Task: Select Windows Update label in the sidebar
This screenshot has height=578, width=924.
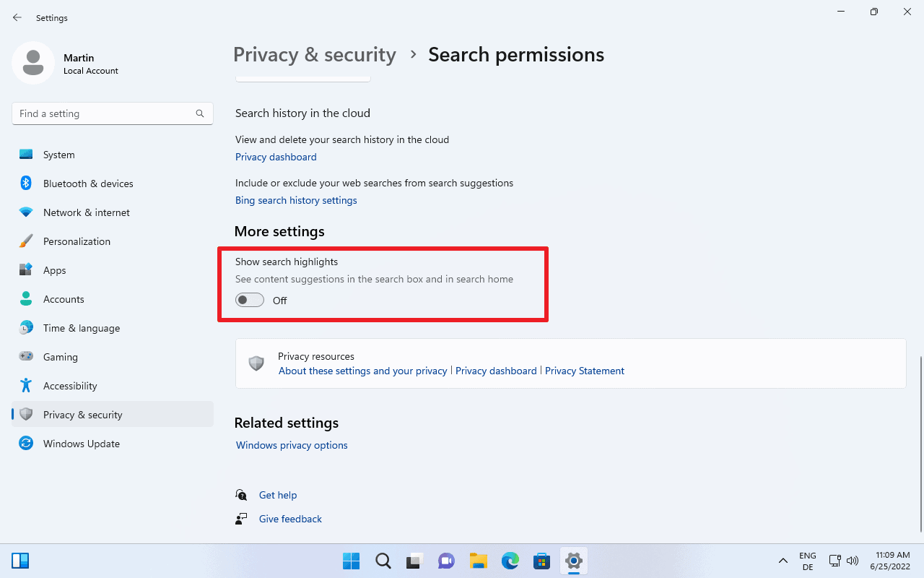Action: (82, 444)
